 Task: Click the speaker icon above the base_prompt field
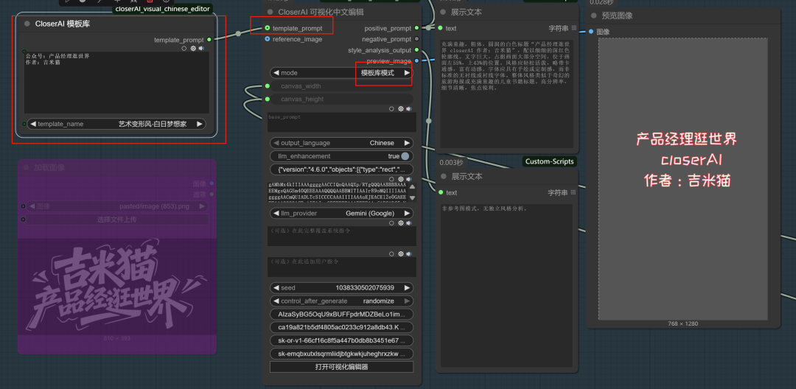[409, 108]
